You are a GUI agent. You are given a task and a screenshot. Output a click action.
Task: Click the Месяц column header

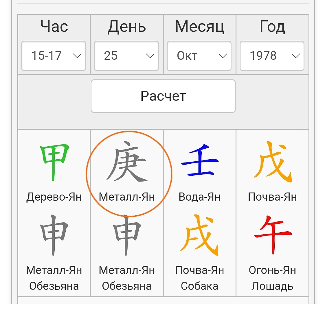pos(200,27)
